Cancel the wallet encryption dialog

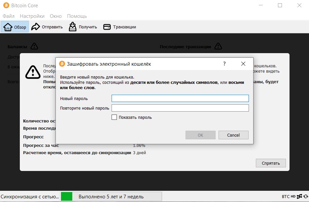(233, 135)
